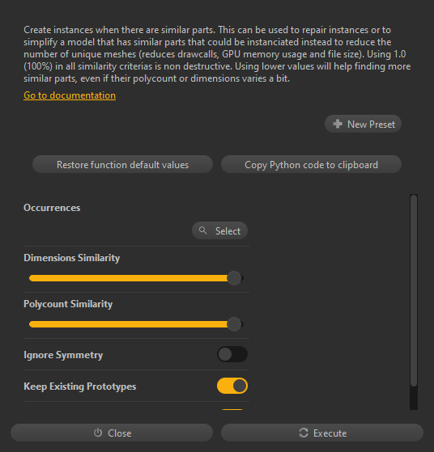
Task: Restore function default values
Action: tap(122, 164)
